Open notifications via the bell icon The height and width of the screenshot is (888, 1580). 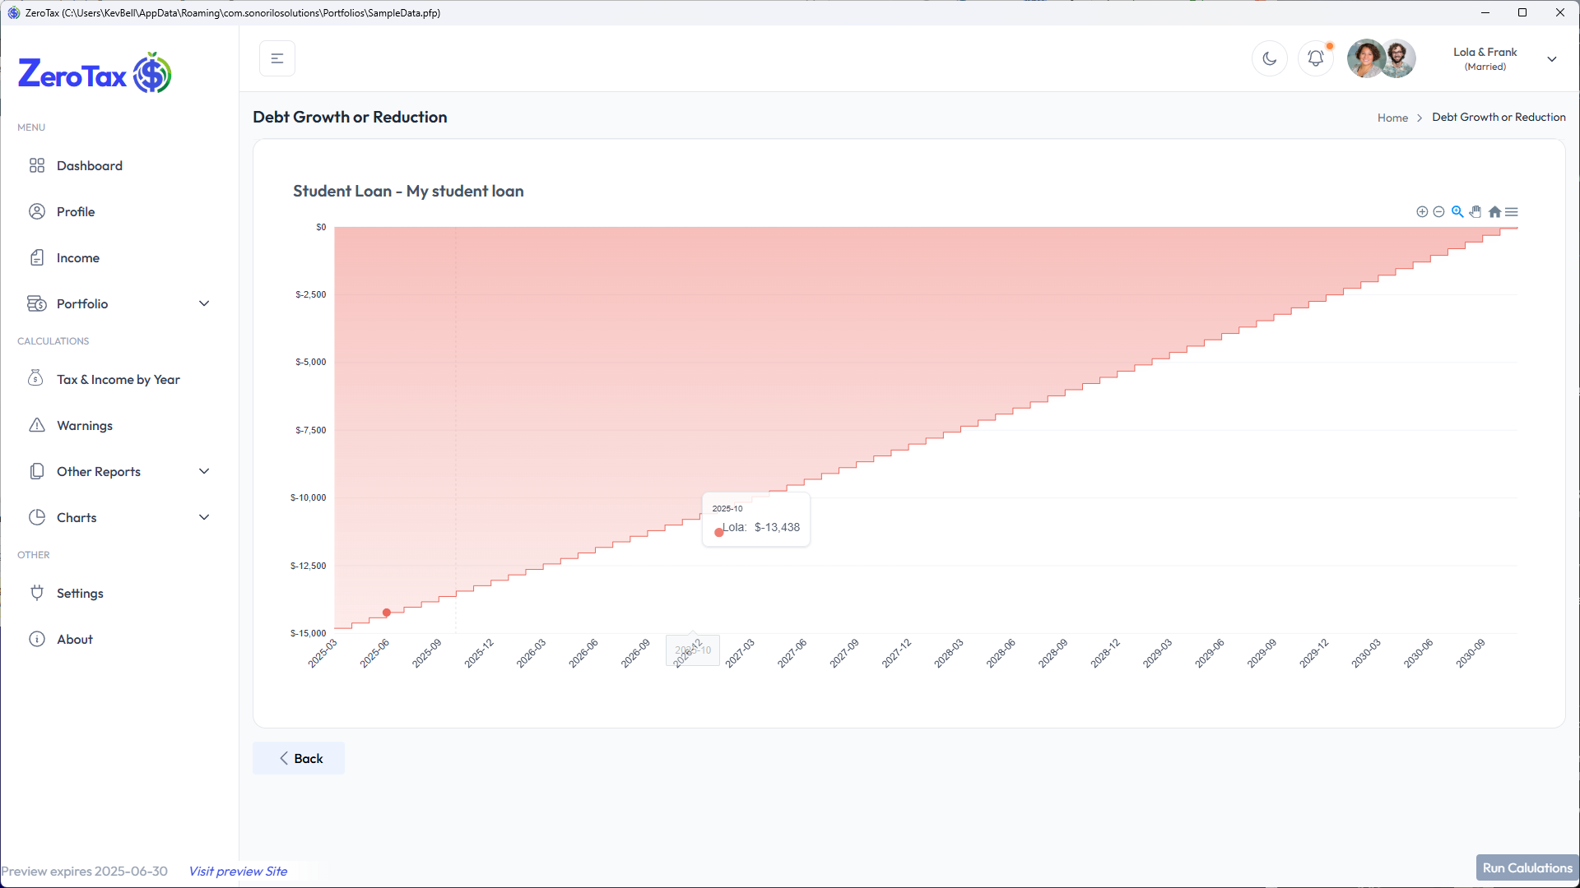[1315, 58]
